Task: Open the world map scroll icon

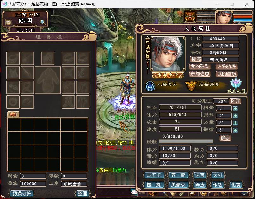Action: [x=8, y=22]
